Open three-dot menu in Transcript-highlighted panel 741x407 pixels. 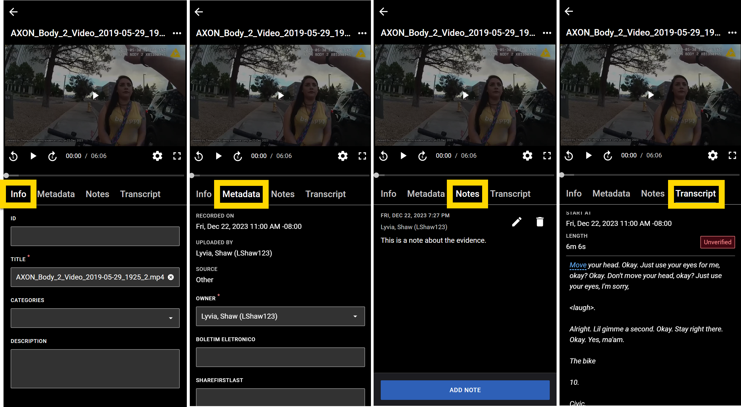coord(732,33)
